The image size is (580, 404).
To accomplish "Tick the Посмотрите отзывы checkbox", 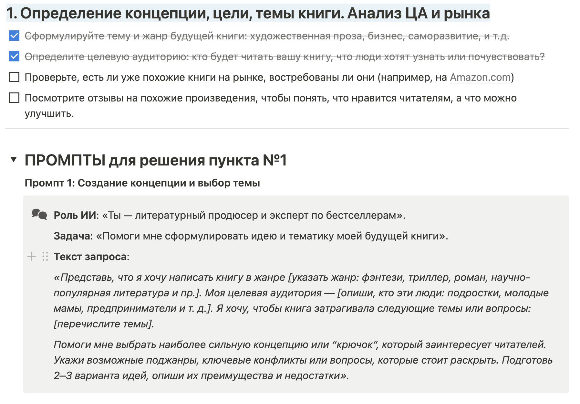I will coord(14,98).
